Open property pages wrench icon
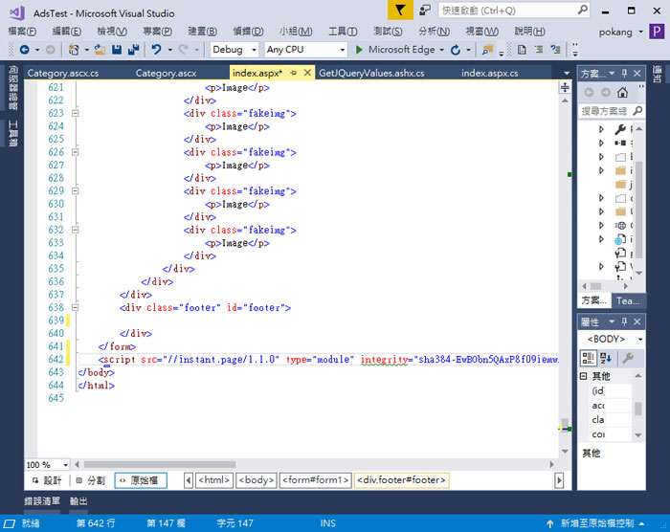This screenshot has height=532, width=670. [x=628, y=358]
